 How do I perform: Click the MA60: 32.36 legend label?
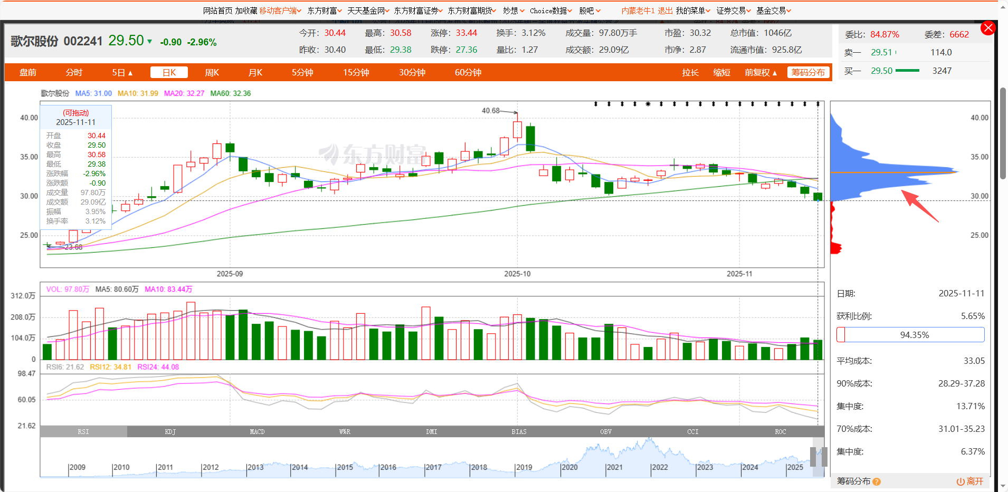231,93
